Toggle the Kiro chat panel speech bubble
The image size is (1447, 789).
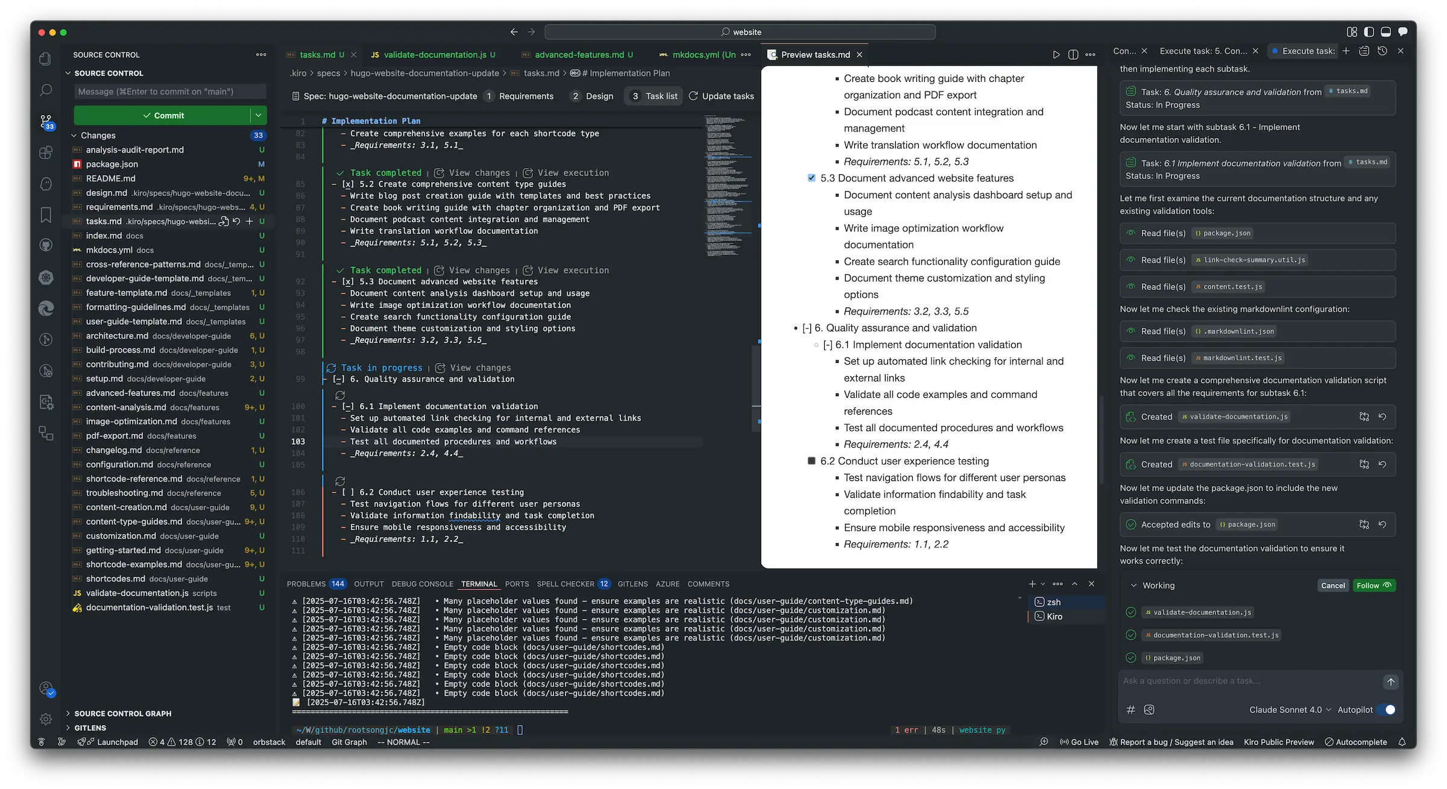pos(1403,31)
